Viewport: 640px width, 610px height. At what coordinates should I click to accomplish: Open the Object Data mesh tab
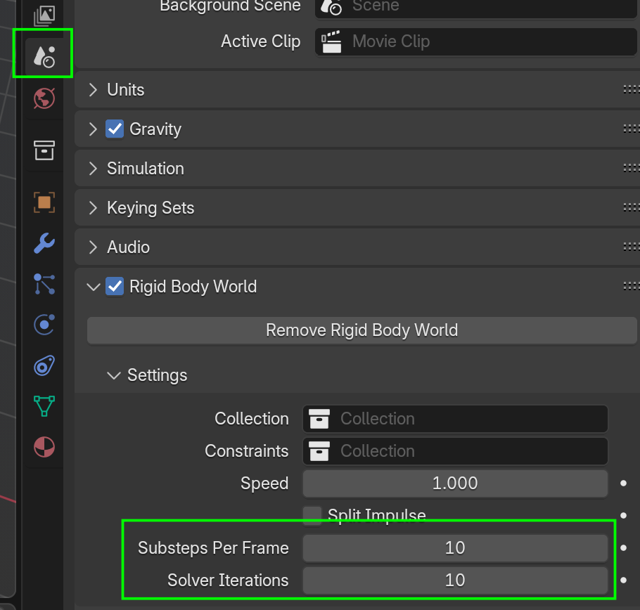44,406
